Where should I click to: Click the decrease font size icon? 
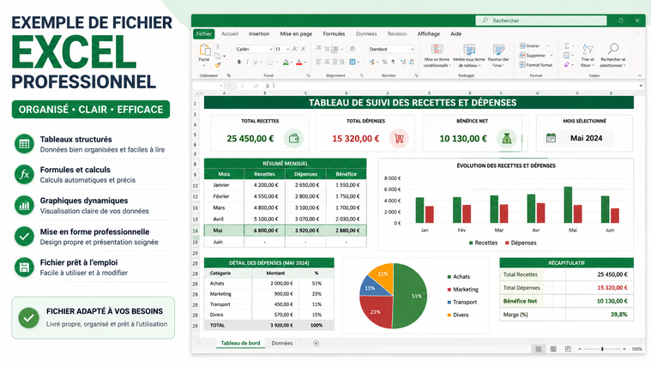pos(304,49)
